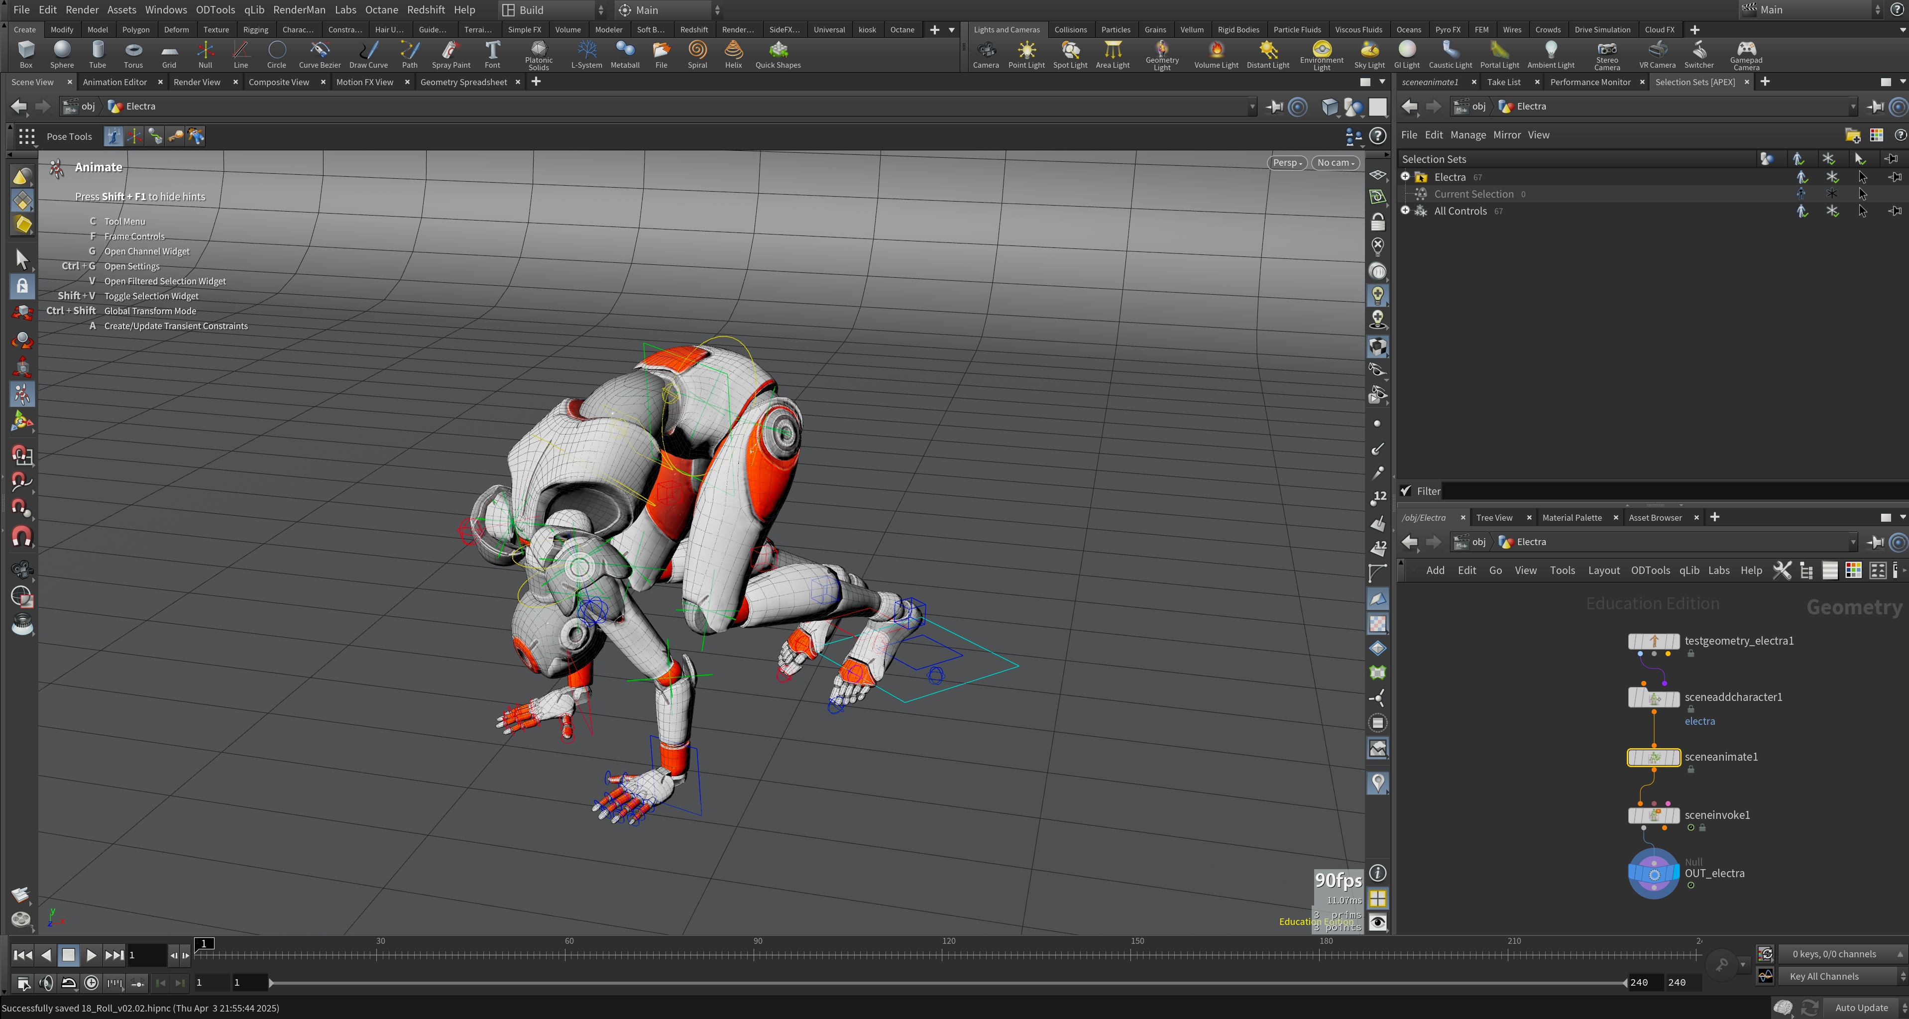Open the Main take dropdown at top right
This screenshot has height=1019, width=1909.
click(x=1811, y=9)
